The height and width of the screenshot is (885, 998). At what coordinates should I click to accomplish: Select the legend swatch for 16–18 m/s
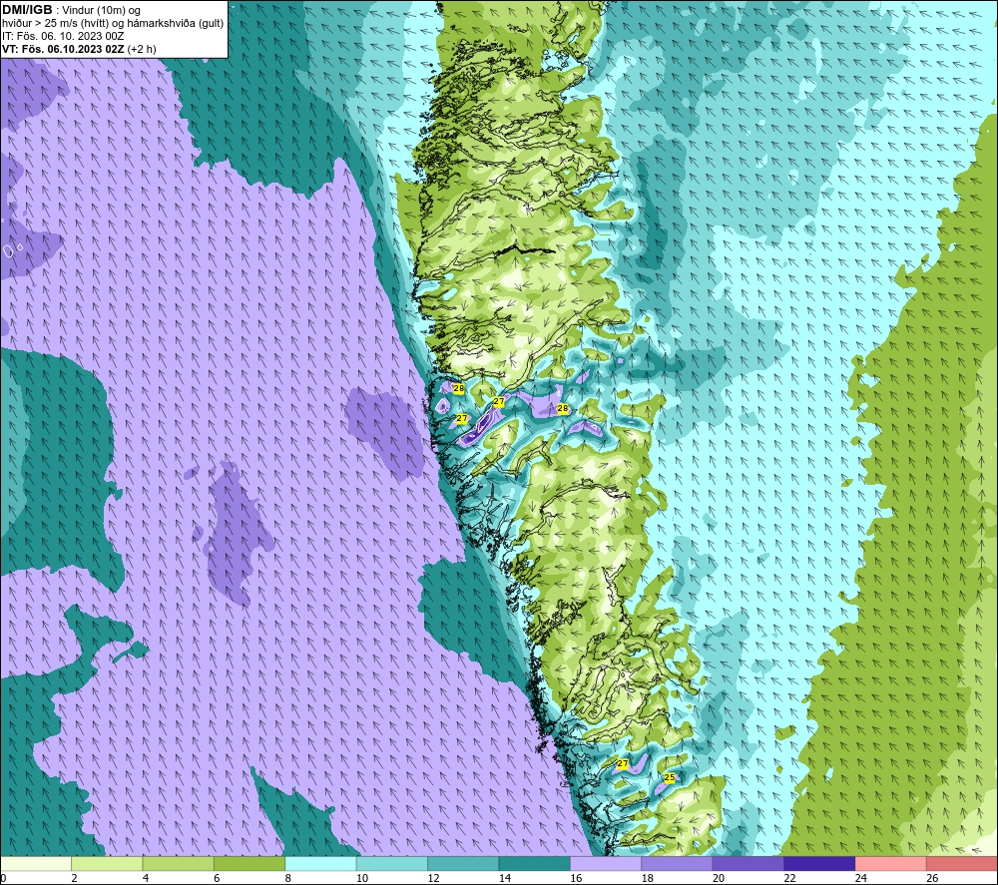[606, 863]
